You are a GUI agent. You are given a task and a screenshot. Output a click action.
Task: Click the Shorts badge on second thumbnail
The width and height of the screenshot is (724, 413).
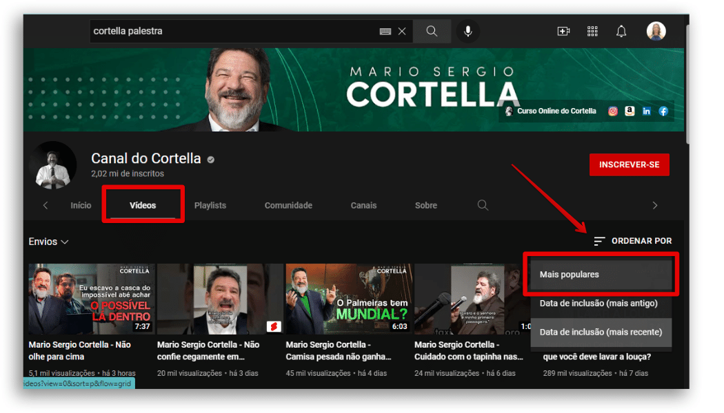click(274, 326)
